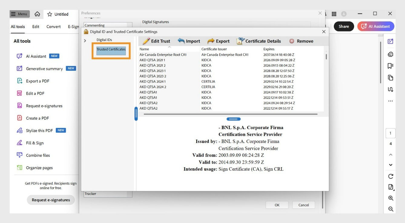
Task: Select the Organize pages tool icon
Action: (x=20, y=167)
